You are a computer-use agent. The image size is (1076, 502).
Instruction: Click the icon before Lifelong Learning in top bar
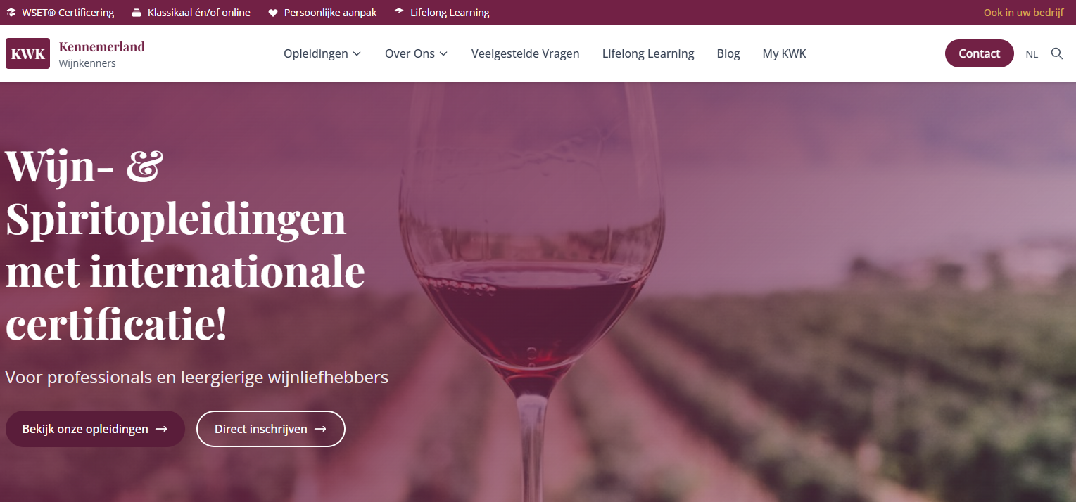click(400, 12)
